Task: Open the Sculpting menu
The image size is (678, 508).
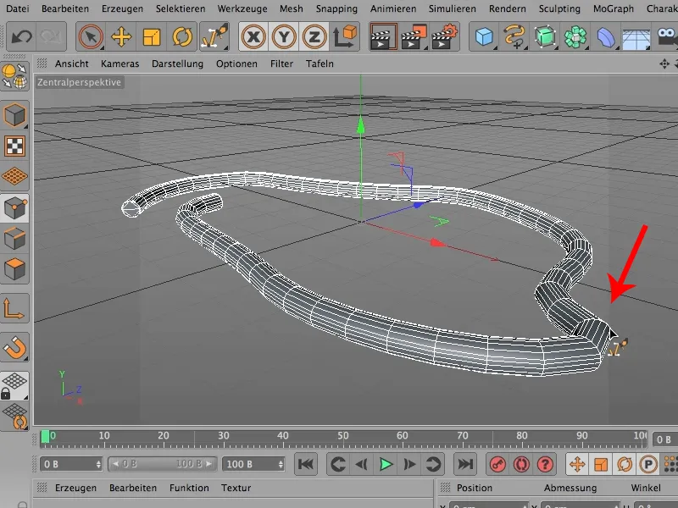Action: tap(559, 8)
